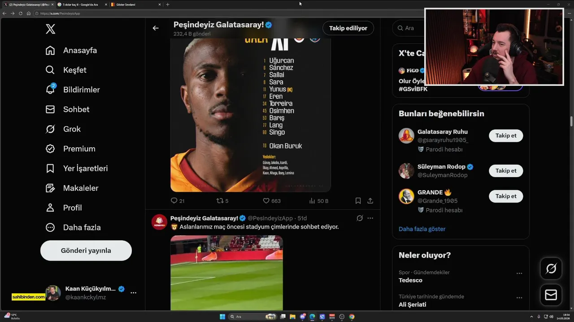Open Bildirimler bell with badge
Image resolution: width=574 pixels, height=322 pixels.
(x=73, y=89)
